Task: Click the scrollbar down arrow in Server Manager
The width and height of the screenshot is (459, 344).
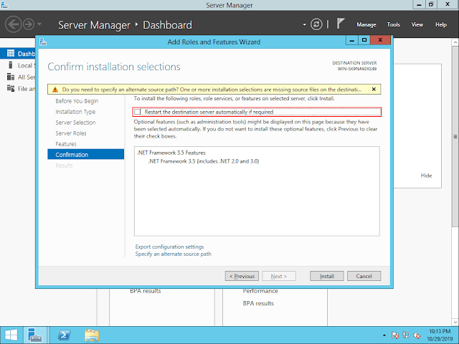Action: tap(455, 322)
